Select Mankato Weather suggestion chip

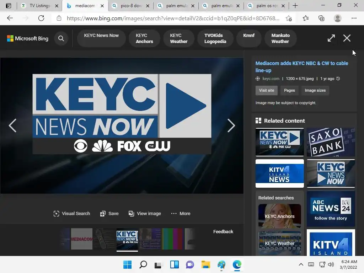280,38
